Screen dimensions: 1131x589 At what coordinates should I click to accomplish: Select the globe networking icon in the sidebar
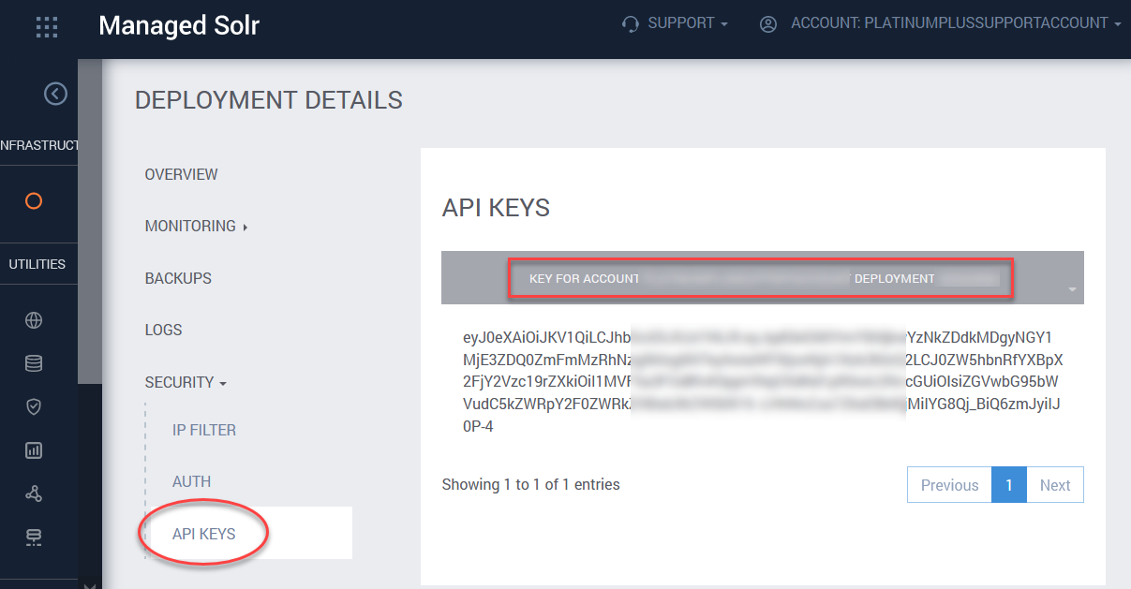click(34, 319)
